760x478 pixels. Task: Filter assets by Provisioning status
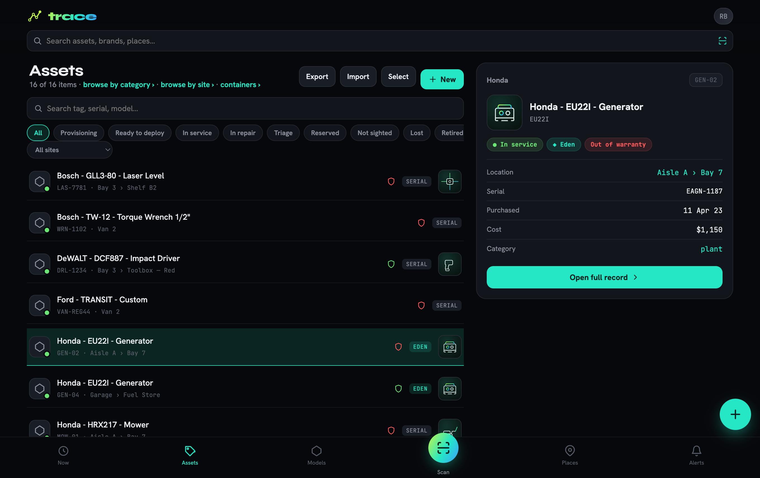79,133
